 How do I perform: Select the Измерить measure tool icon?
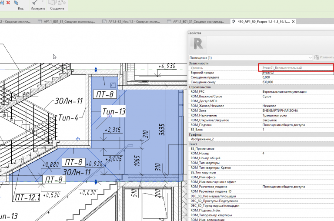pyautogui.click(x=35, y=3)
